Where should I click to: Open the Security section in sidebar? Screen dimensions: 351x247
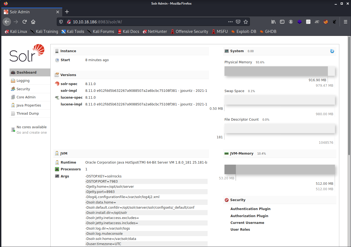[x=23, y=89]
